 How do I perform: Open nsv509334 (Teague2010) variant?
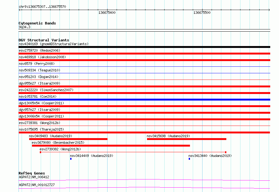coord(39,70)
